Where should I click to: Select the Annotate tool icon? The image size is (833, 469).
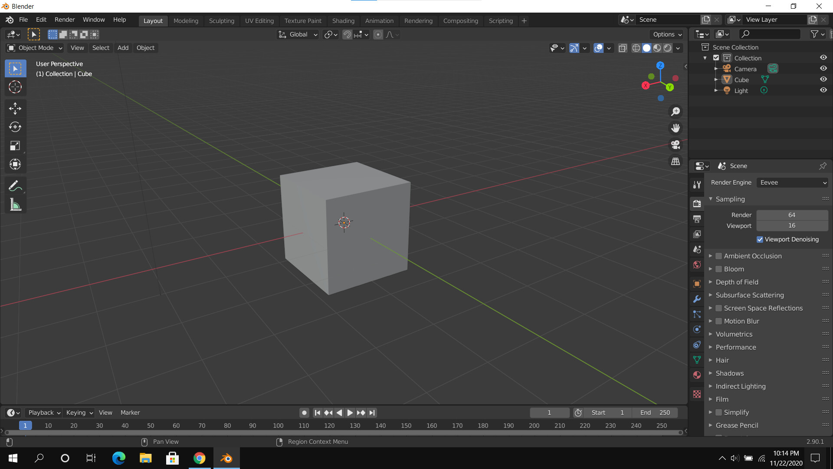pos(15,186)
